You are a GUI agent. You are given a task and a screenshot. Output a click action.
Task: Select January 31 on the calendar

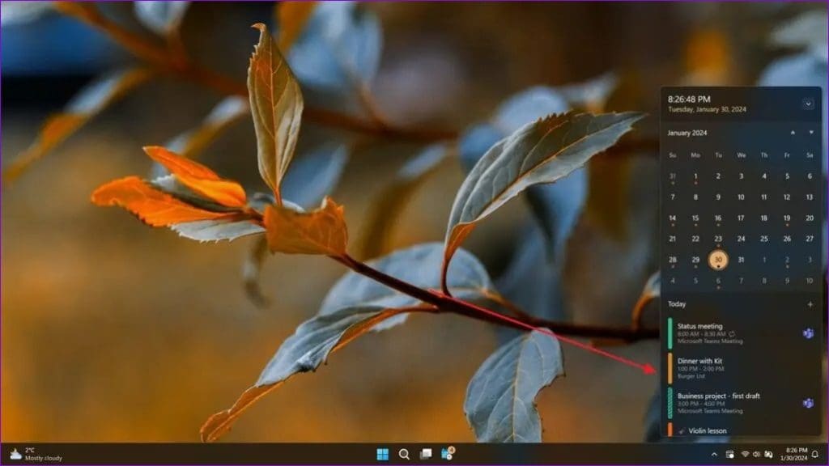[739, 260]
